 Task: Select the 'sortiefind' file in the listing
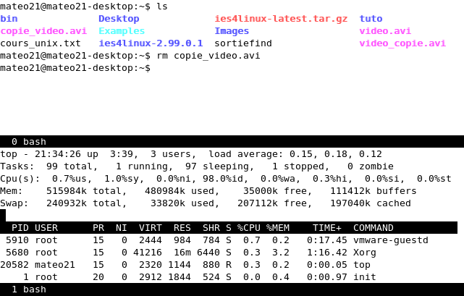[243, 43]
